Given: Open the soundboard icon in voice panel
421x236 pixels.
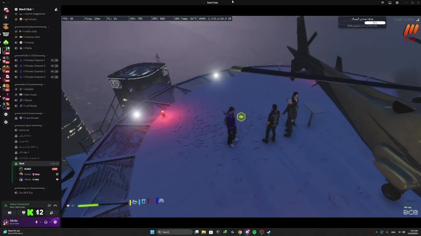Looking at the screenshot, I should click(52, 213).
